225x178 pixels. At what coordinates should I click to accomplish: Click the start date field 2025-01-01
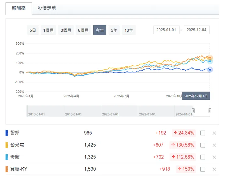point(166,30)
